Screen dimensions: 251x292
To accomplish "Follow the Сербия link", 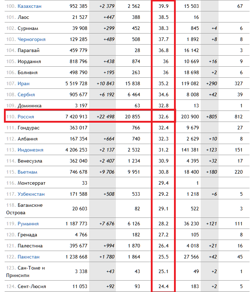I will (26, 94).
